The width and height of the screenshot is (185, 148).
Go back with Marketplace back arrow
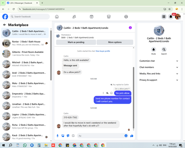coord(4,25)
